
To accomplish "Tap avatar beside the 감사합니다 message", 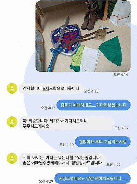I will pos(12,88).
